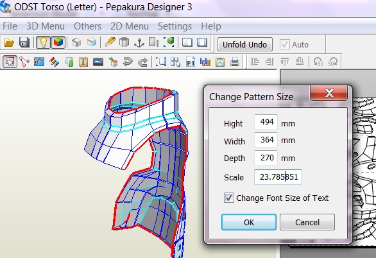Screen dimensions: 376x258
Task: Save the project with the floppy disk icon
Action: click(x=24, y=43)
